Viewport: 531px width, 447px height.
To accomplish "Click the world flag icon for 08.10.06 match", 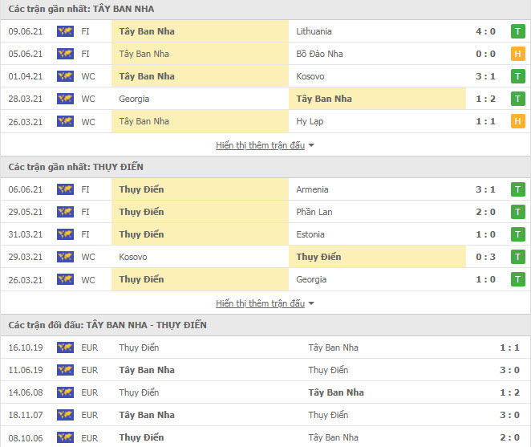I will [x=65, y=437].
